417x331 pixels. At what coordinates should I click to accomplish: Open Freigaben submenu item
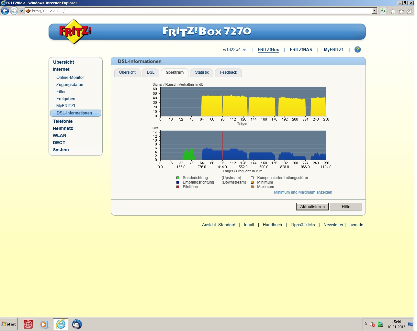click(x=66, y=99)
